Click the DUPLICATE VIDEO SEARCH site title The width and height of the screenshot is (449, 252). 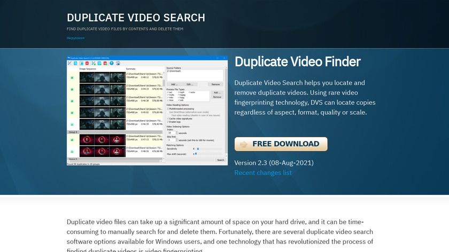[136, 18]
